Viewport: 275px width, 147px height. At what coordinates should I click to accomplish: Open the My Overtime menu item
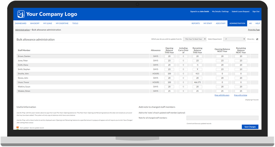pos(62,24)
